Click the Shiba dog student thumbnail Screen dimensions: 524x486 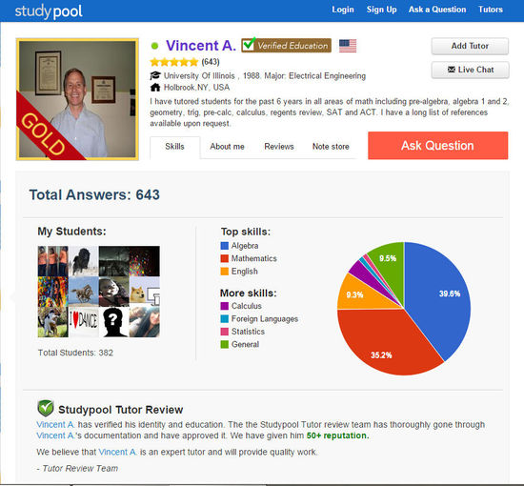[145, 292]
